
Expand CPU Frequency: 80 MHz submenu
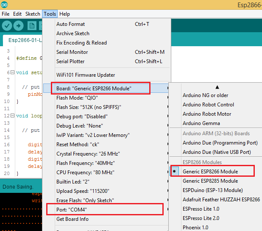[x=106, y=173]
